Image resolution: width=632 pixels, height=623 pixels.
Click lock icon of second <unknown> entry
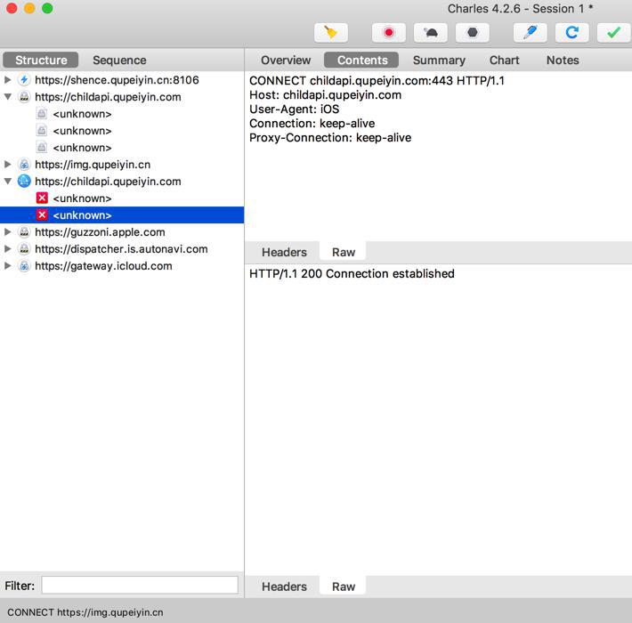(42, 131)
